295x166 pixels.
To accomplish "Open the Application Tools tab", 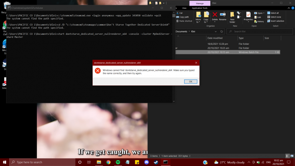I will click(x=200, y=8).
